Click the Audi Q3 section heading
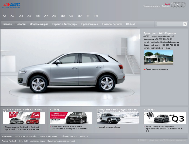Image resolution: width=189 pixels, height=144 pixels. click(x=149, y=110)
